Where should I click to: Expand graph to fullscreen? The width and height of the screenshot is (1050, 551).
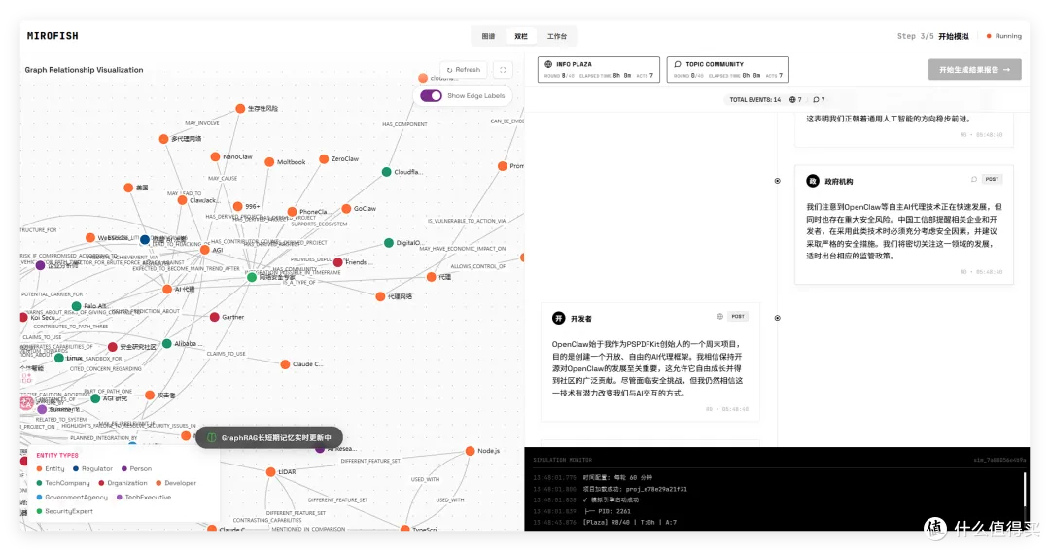(x=503, y=70)
